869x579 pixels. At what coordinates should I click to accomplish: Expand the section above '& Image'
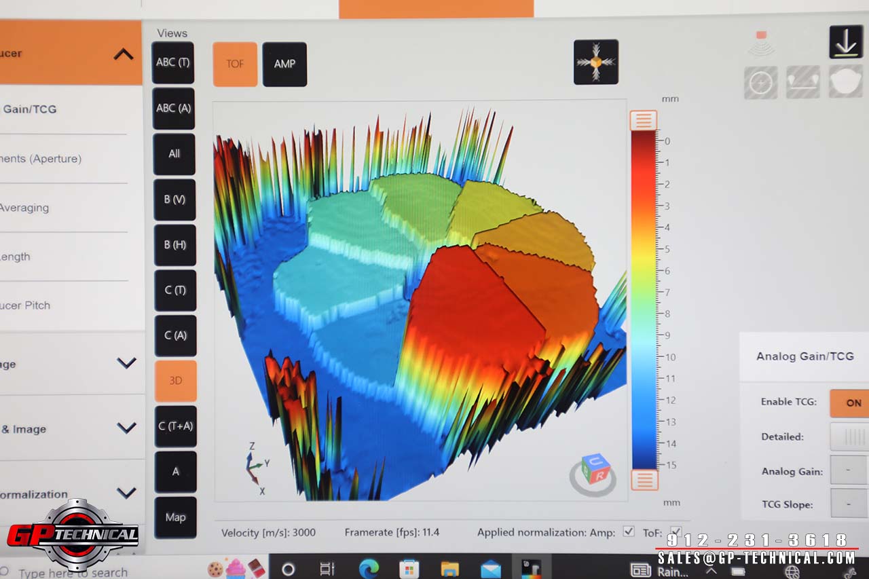pos(126,363)
